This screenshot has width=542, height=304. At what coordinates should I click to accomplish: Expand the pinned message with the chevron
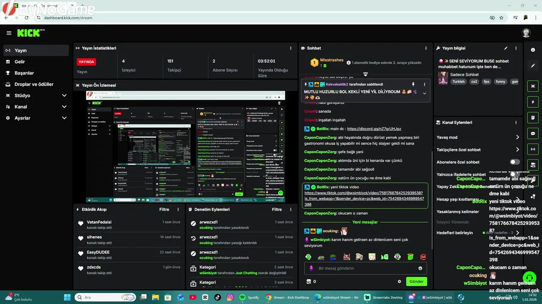point(424,93)
